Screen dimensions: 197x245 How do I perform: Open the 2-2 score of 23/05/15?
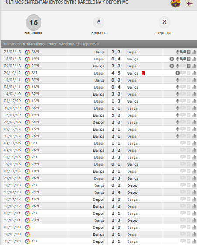[116, 52]
